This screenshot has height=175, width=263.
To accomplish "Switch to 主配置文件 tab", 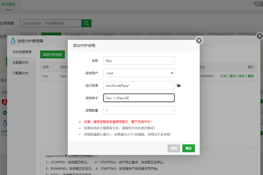I will (x=20, y=63).
